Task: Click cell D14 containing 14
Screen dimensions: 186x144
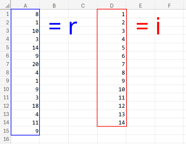Action: tap(112, 123)
